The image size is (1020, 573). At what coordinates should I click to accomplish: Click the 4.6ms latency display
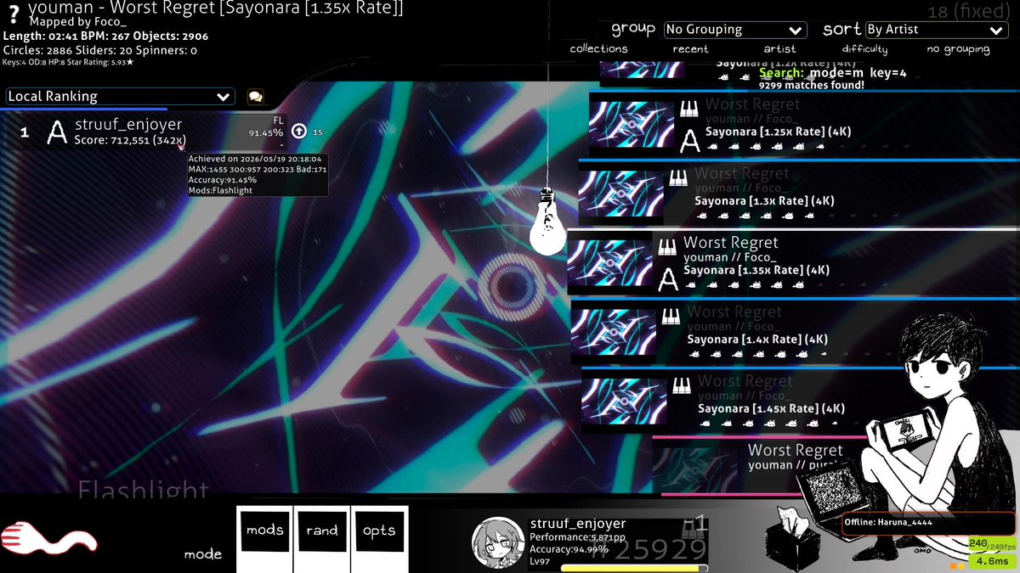pyautogui.click(x=993, y=561)
